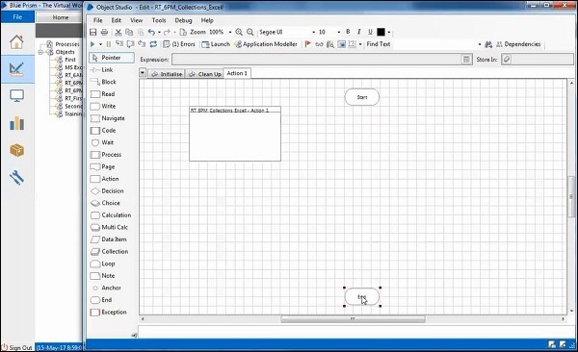This screenshot has height=352, width=578.
Task: Click the Launch button
Action: point(216,44)
